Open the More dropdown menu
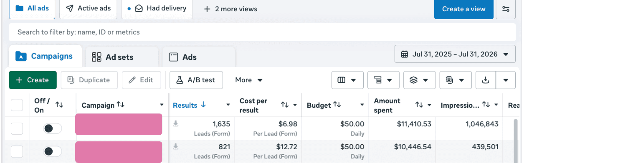 pyautogui.click(x=248, y=80)
